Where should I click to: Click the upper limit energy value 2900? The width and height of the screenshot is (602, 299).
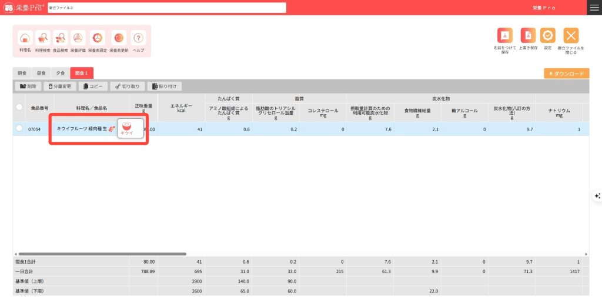tap(196, 282)
